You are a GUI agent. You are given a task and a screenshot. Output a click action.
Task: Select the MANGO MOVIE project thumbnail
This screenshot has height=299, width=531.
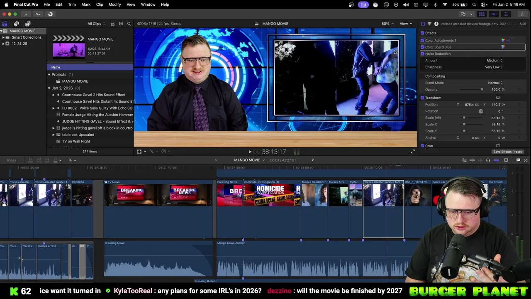click(68, 47)
